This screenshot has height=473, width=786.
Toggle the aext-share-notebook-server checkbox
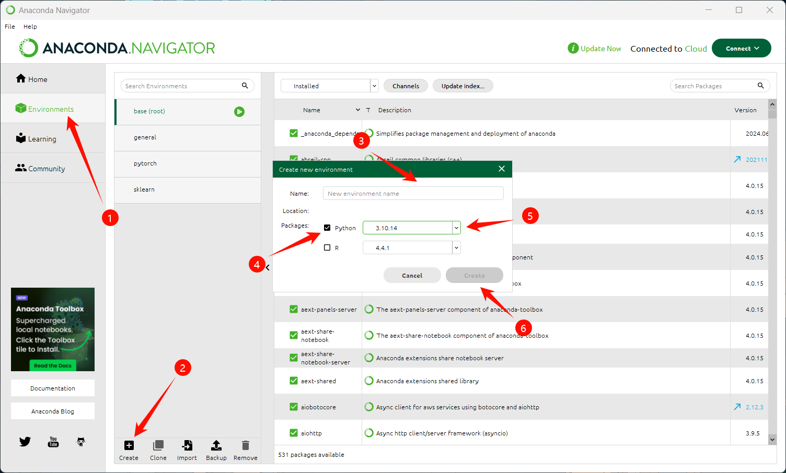(294, 358)
